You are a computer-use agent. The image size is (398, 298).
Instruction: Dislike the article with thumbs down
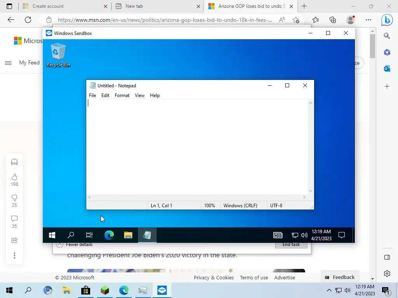[x=14, y=198]
